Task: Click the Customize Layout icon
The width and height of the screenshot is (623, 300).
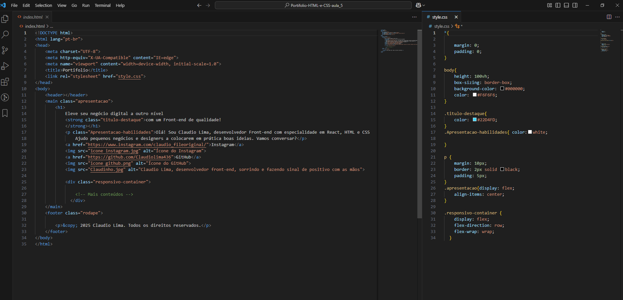Action: pyautogui.click(x=549, y=5)
